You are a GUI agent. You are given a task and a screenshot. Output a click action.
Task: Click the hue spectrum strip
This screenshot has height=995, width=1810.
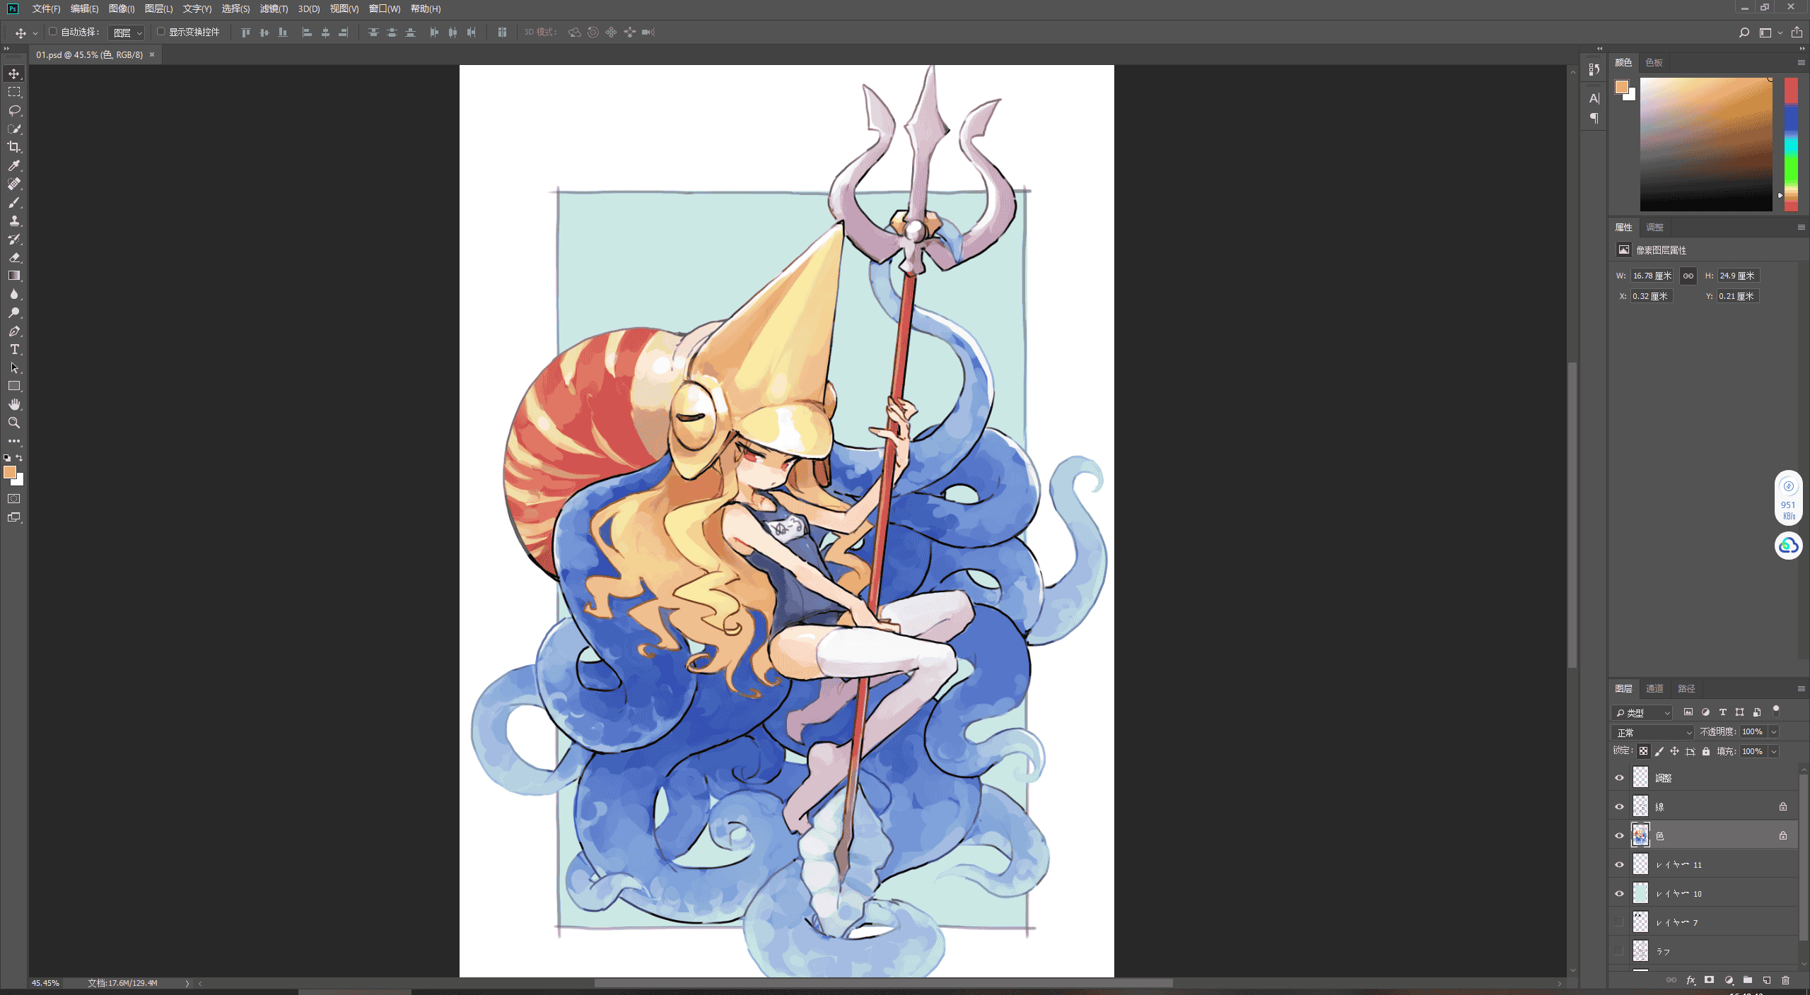(1791, 144)
